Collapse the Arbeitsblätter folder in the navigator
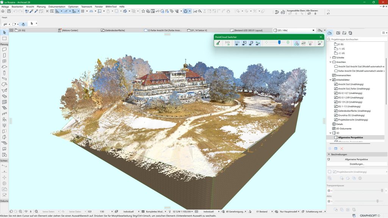Viewport: 388px width, 218px height. pos(330,80)
